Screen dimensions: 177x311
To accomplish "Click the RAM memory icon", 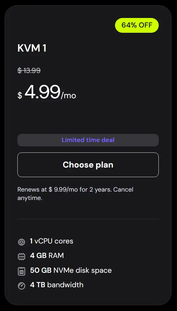I will (21, 256).
